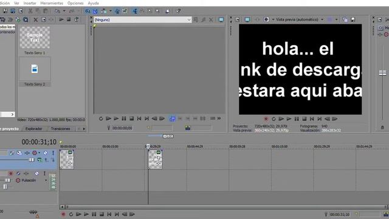Click the Undo icon in main toolbar

point(57,11)
